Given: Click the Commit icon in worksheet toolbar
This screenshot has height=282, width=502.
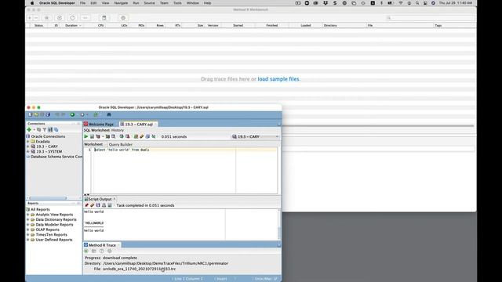Looking at the screenshot, I should (122, 136).
